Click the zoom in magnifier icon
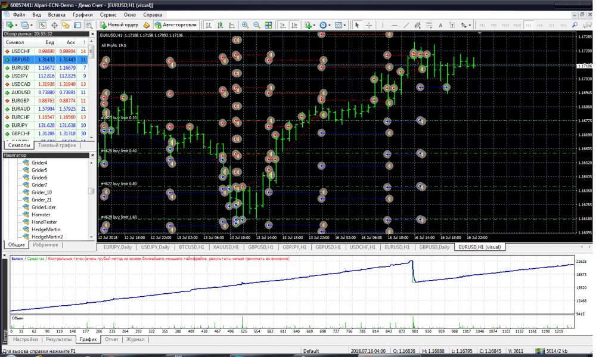Viewport: 596px width, 357px height. [x=245, y=25]
